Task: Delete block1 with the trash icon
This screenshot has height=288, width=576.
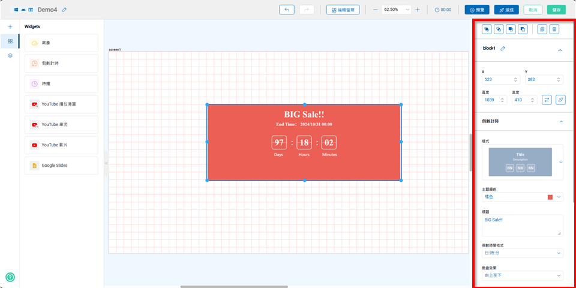Action: point(554,29)
